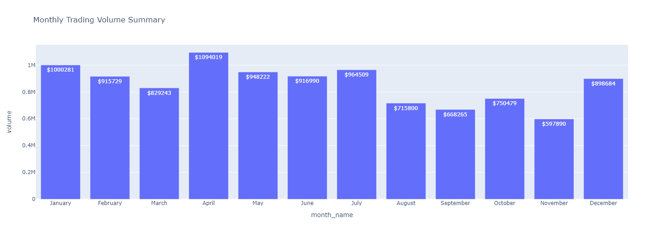Click the chart title 'Monthly Trading Volume Summary'

[x=99, y=20]
